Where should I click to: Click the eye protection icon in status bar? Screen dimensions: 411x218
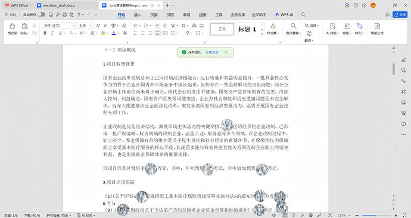pos(274,215)
